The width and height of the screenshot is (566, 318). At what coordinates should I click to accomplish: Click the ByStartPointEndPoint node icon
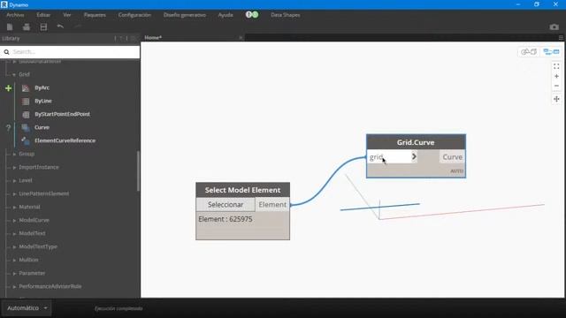26,114
